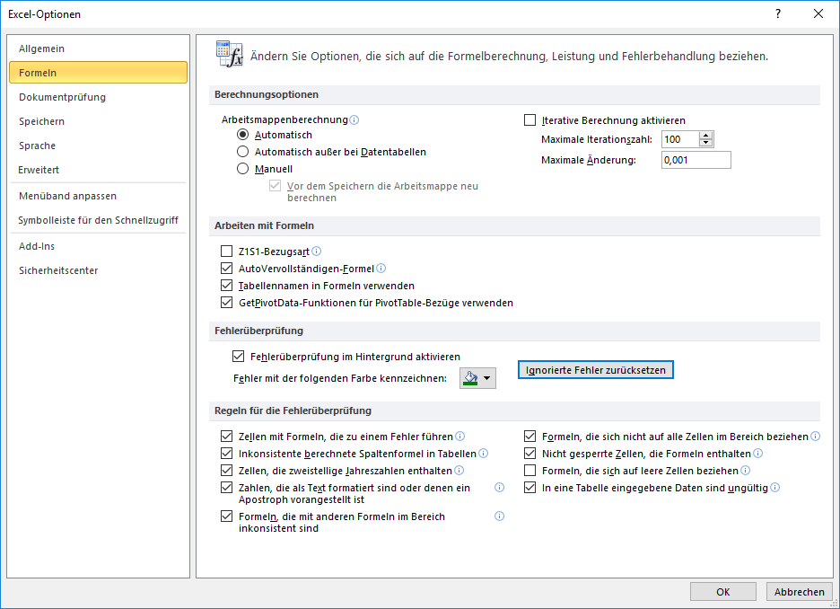Select Manuell calculation option

242,169
